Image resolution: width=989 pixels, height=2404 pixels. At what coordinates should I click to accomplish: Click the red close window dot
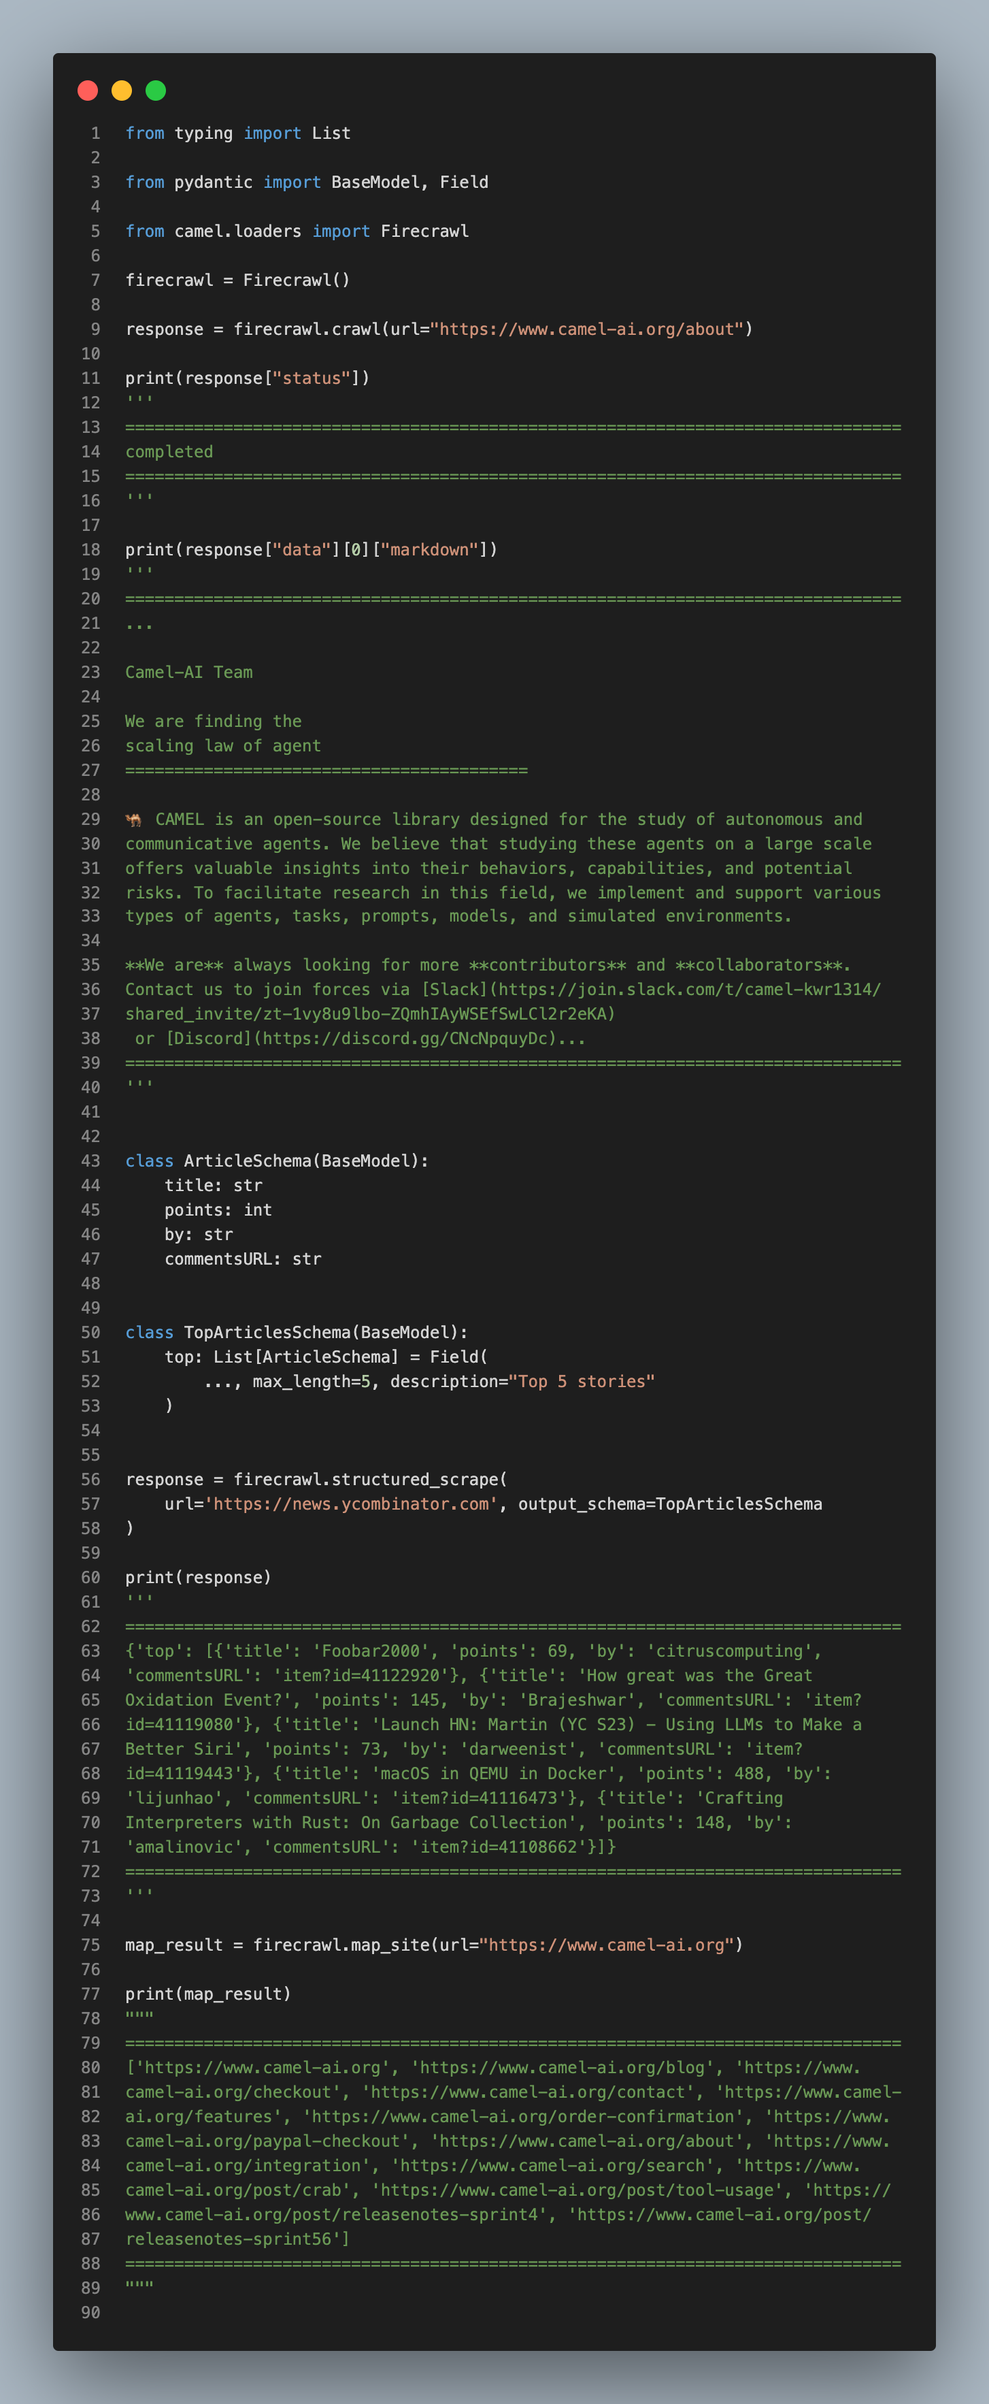tap(88, 91)
